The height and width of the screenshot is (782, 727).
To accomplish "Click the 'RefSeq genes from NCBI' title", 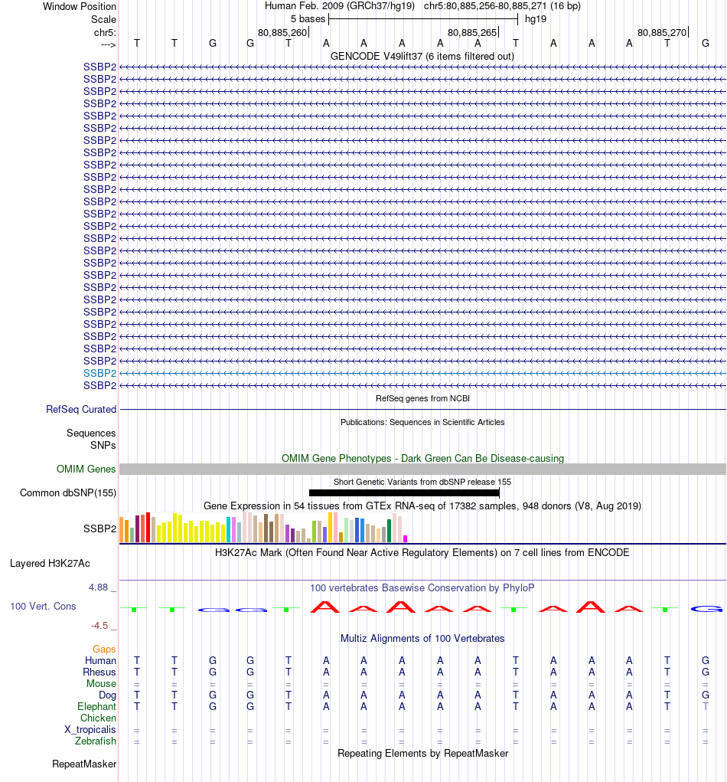I will click(422, 398).
